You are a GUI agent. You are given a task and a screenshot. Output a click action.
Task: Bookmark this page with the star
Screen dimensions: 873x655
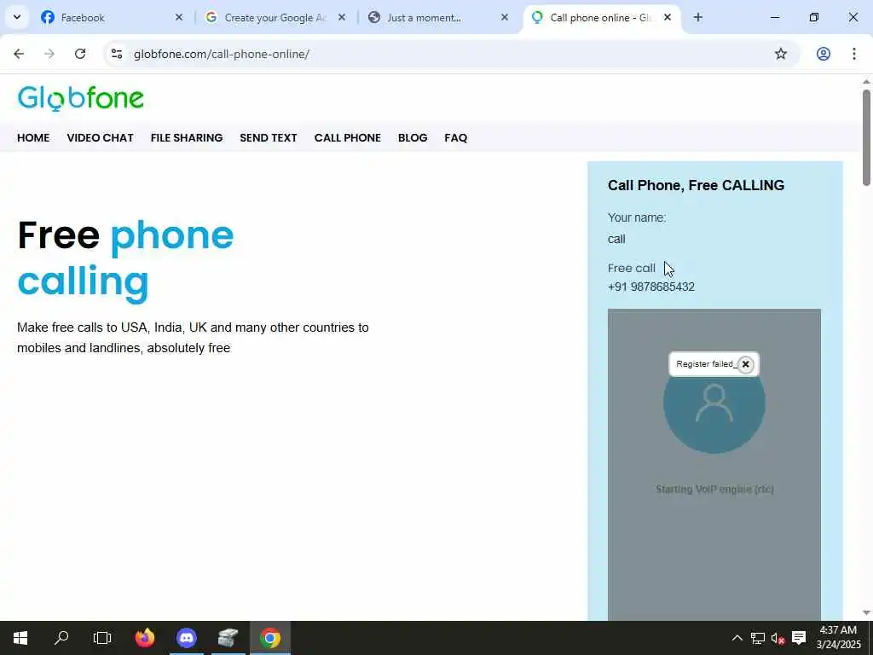(x=781, y=54)
